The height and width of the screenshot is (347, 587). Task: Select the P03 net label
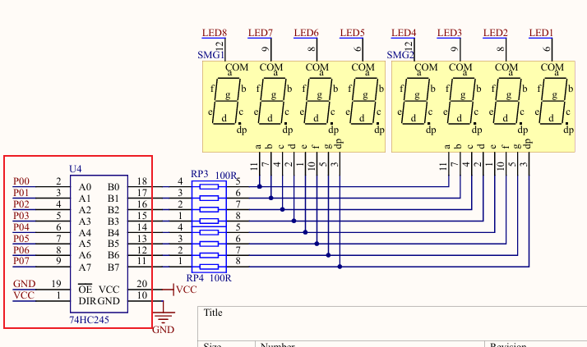click(x=21, y=216)
